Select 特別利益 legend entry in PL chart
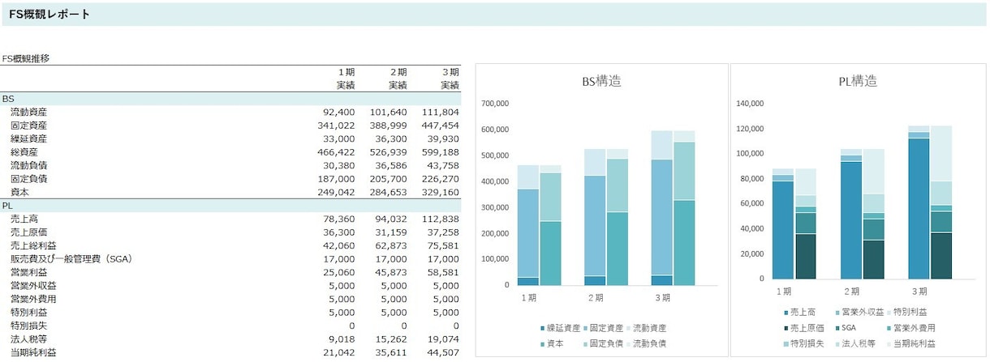 (x=908, y=312)
